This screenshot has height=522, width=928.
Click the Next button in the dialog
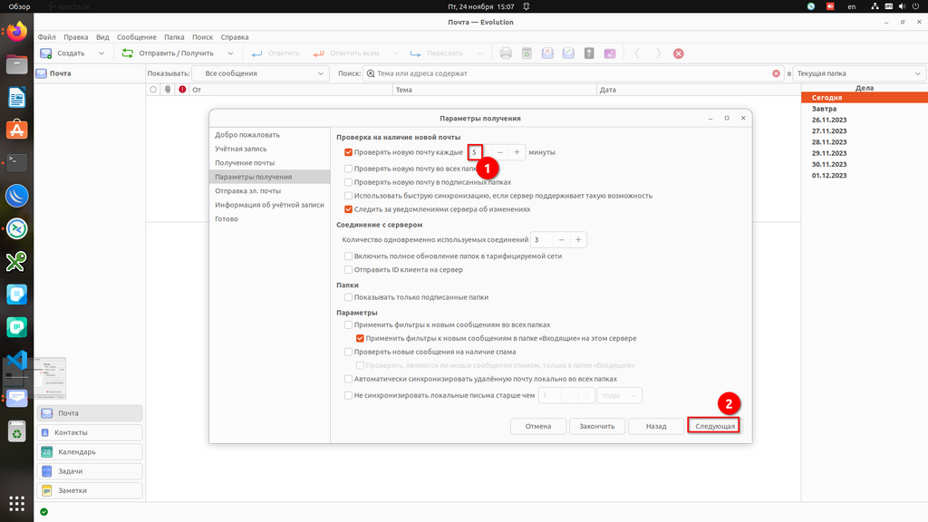(x=714, y=426)
